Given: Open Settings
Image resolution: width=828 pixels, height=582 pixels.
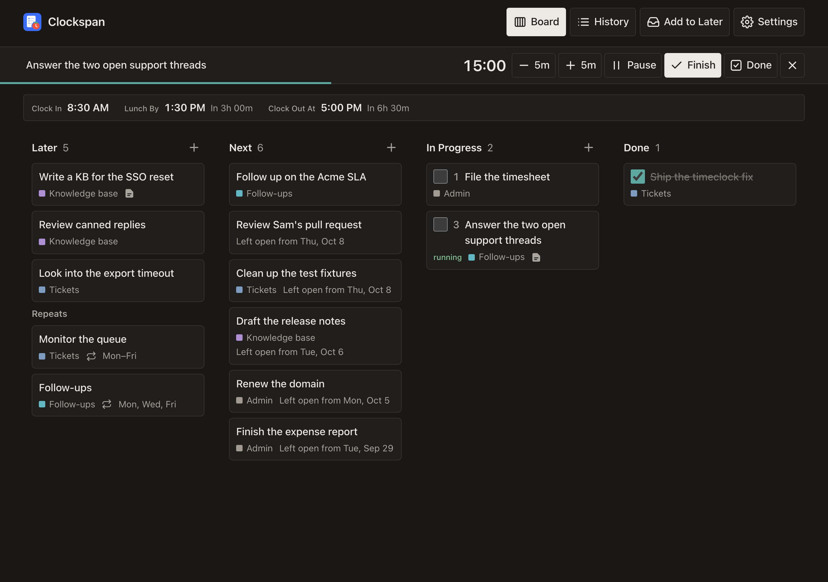Looking at the screenshot, I should tap(769, 22).
